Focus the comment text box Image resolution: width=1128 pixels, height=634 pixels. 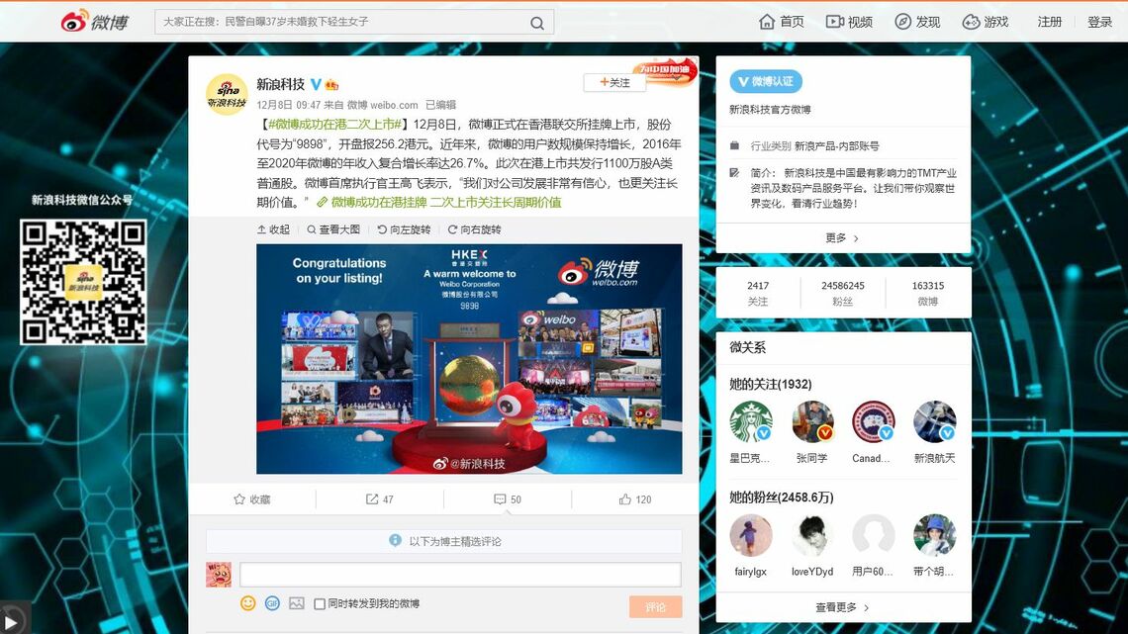coord(460,575)
